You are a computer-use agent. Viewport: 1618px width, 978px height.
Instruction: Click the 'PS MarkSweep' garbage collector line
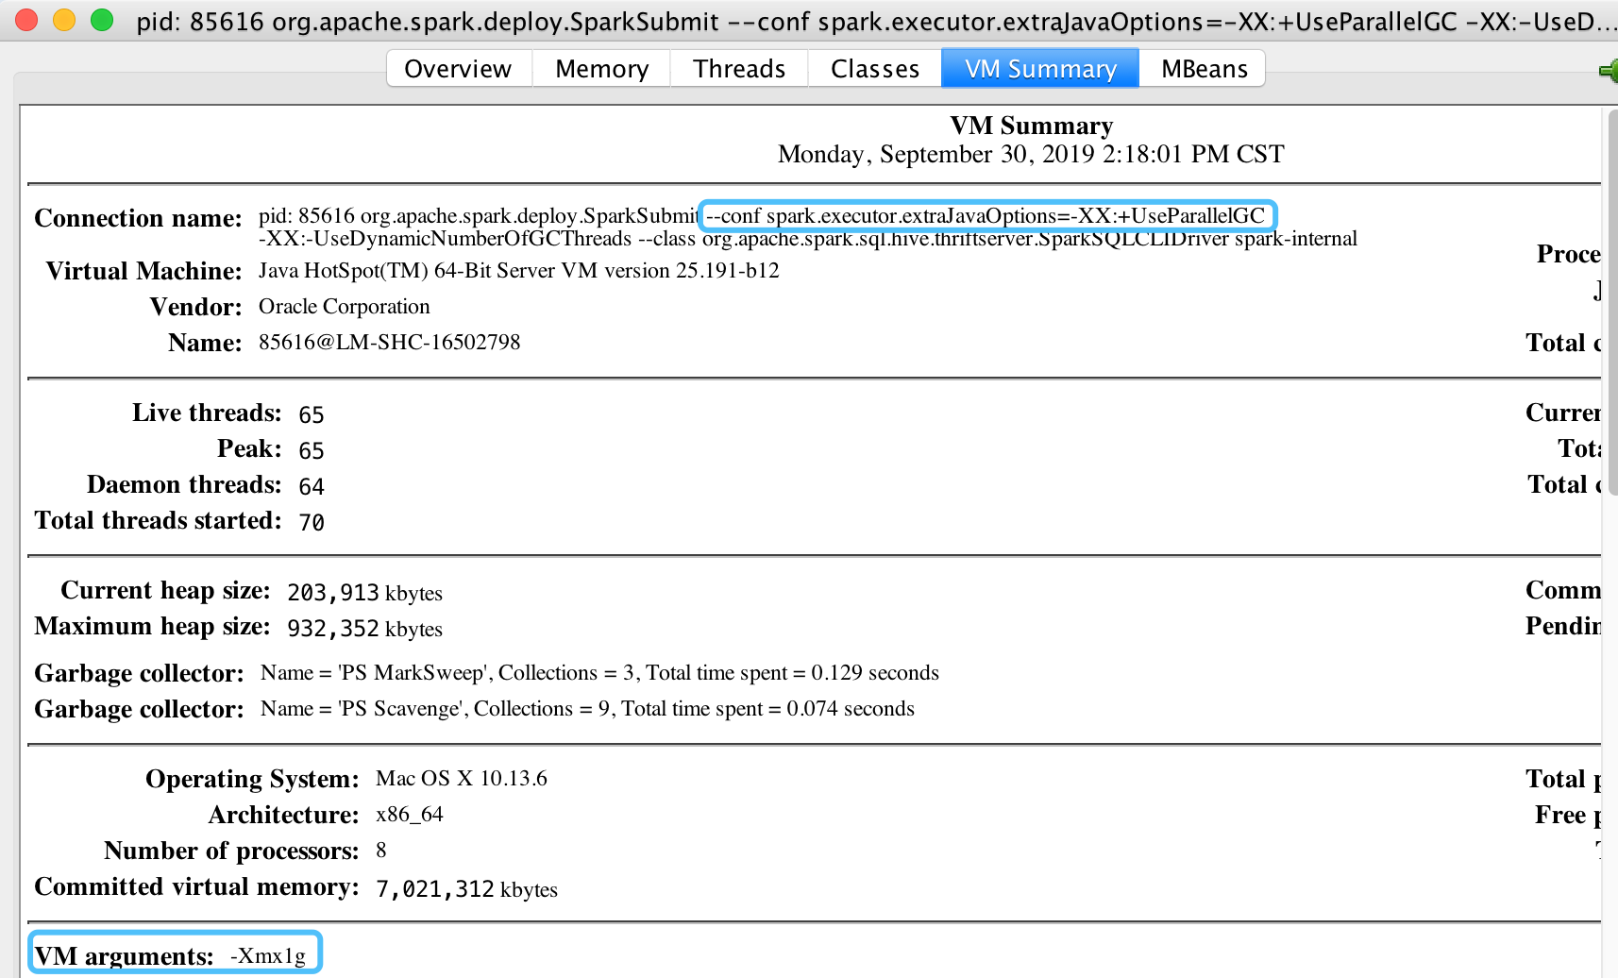tap(599, 673)
